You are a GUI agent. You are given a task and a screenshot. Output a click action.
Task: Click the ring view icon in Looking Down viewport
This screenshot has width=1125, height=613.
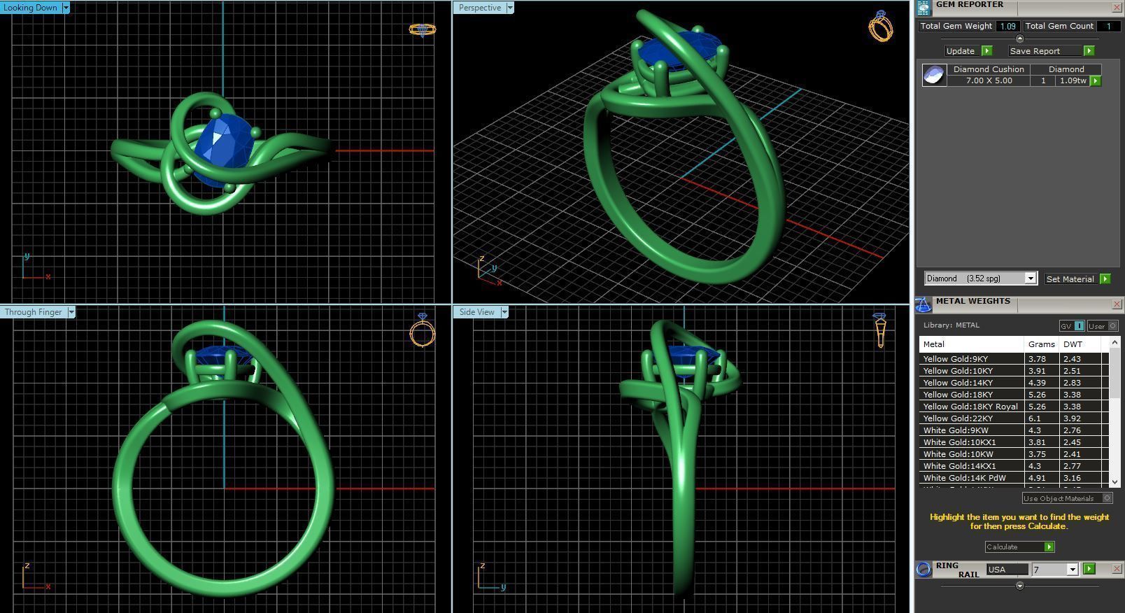point(422,29)
